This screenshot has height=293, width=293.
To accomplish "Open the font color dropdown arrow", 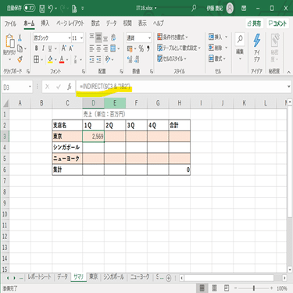I will 67,60.
